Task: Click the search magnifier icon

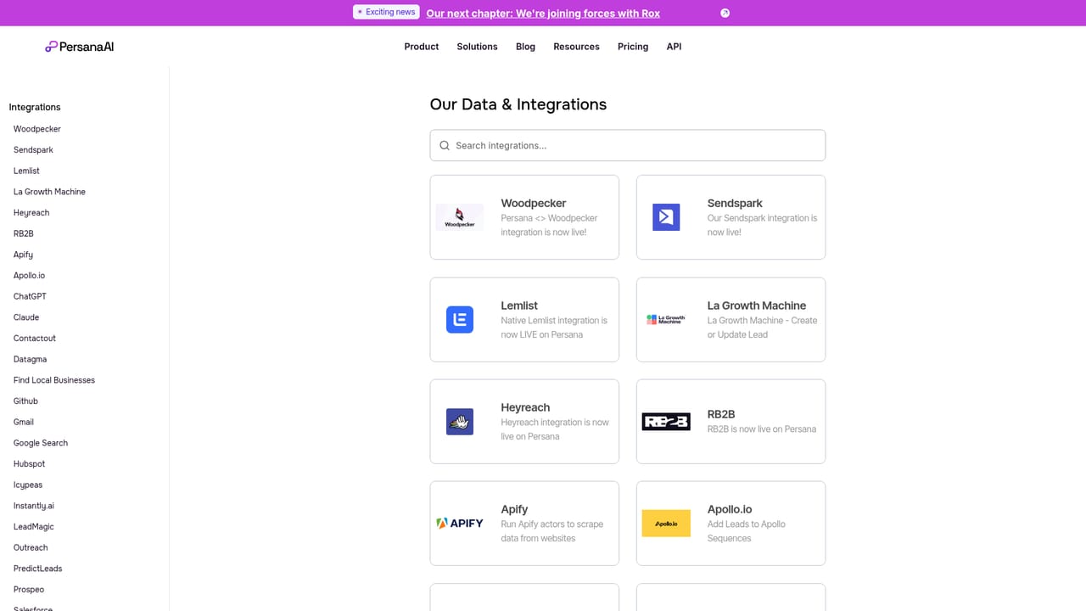Action: pos(445,145)
